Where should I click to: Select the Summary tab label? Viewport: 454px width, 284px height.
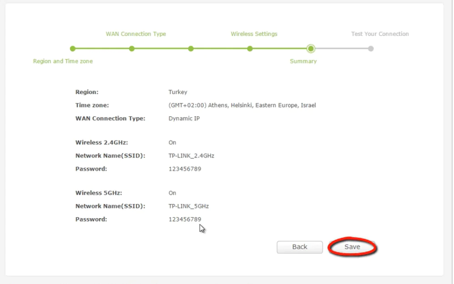pyautogui.click(x=303, y=61)
